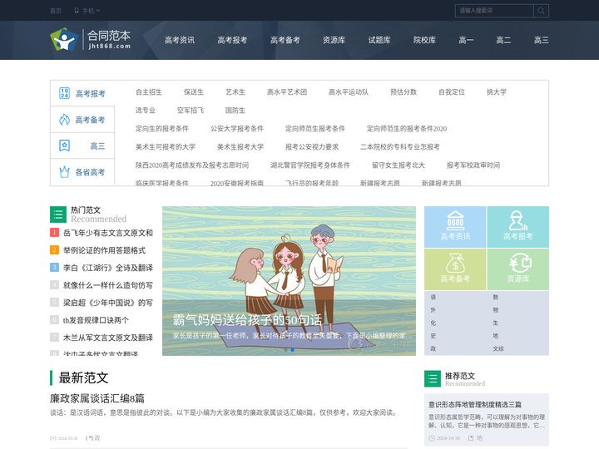Open the 艺术生 link
Screen dimensions: 599x449
click(235, 92)
